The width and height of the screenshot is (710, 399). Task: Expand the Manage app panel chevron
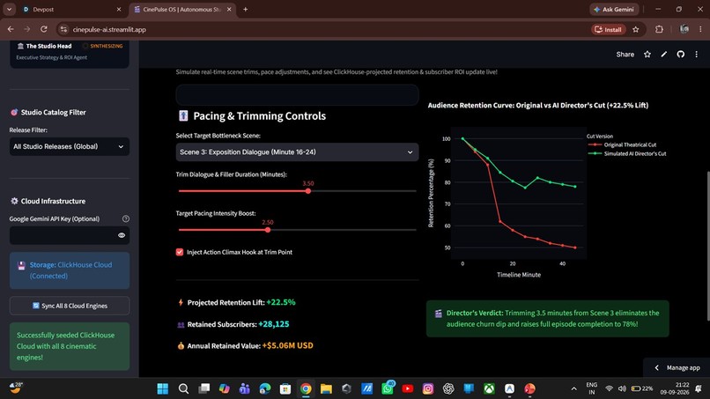[x=657, y=368]
